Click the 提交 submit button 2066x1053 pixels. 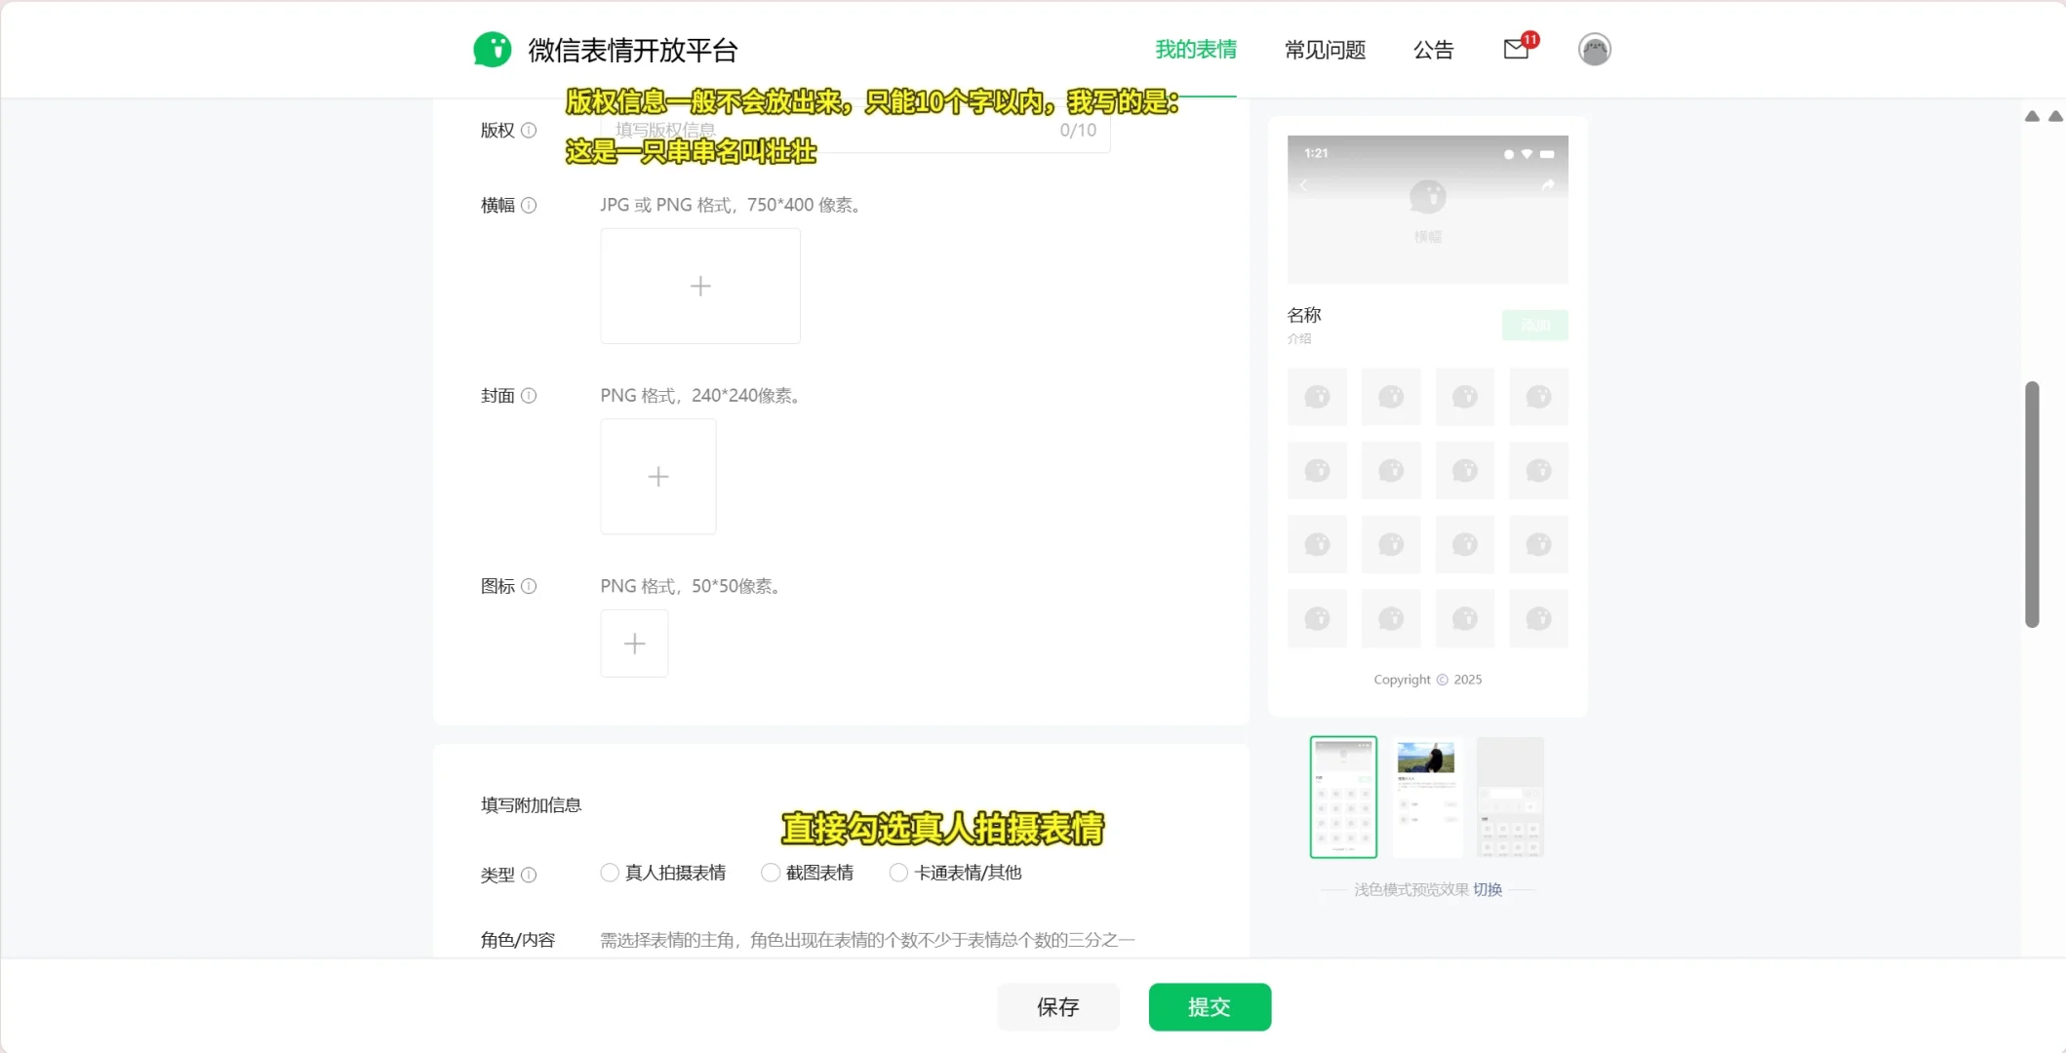point(1210,1007)
